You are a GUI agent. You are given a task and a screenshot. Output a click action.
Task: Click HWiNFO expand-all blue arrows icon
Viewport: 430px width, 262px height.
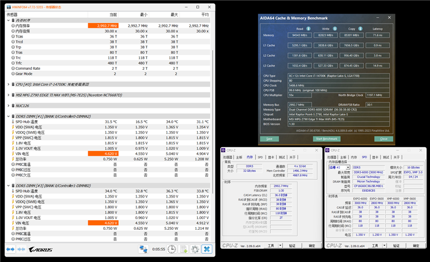10,249
